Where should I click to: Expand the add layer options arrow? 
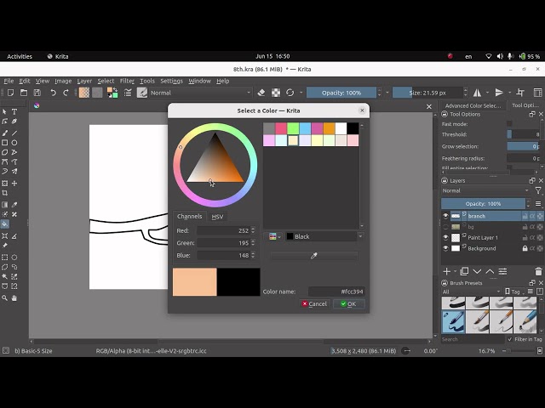click(x=455, y=271)
